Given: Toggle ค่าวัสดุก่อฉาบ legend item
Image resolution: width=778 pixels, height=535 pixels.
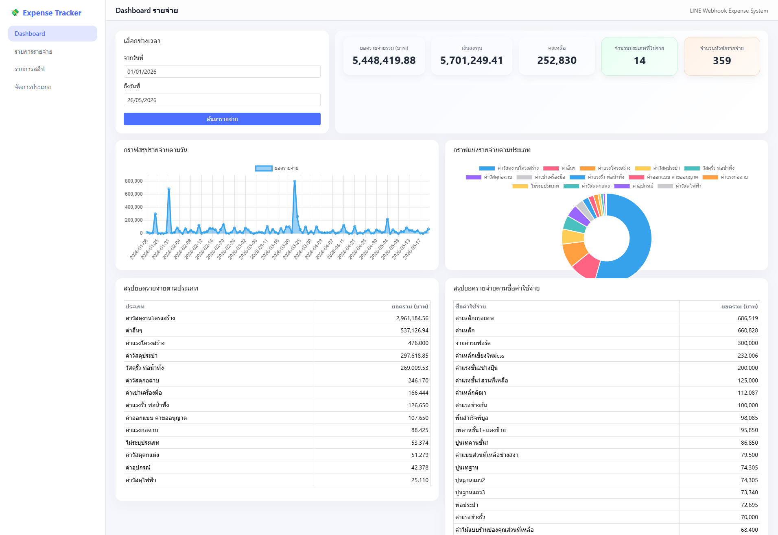Looking at the screenshot, I should (489, 177).
